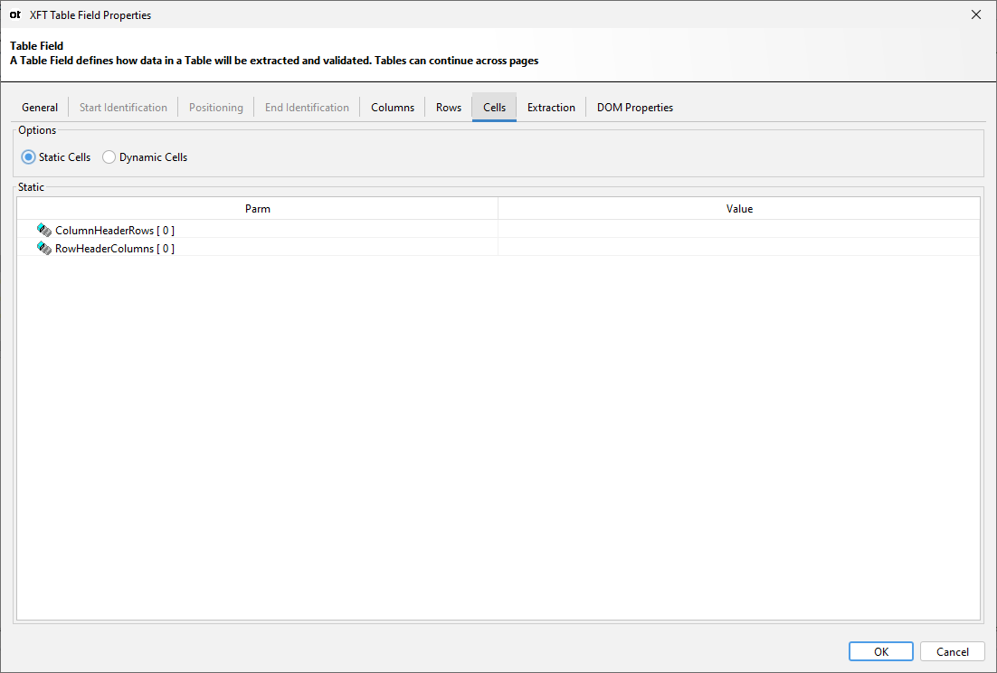Switch to the General tab
The height and width of the screenshot is (673, 997).
[40, 107]
